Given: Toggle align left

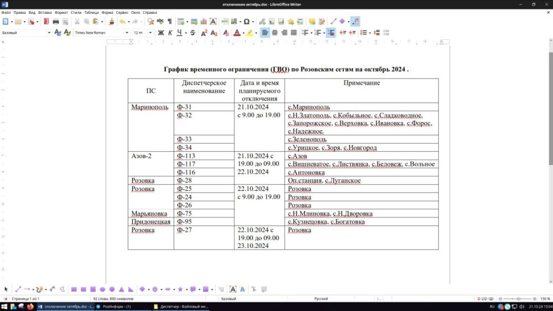Looking at the screenshot, I should click(x=265, y=33).
